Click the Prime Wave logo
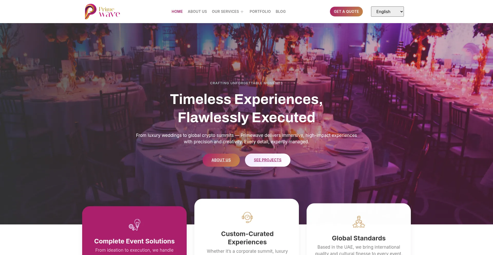The height and width of the screenshot is (255, 493). click(x=102, y=12)
